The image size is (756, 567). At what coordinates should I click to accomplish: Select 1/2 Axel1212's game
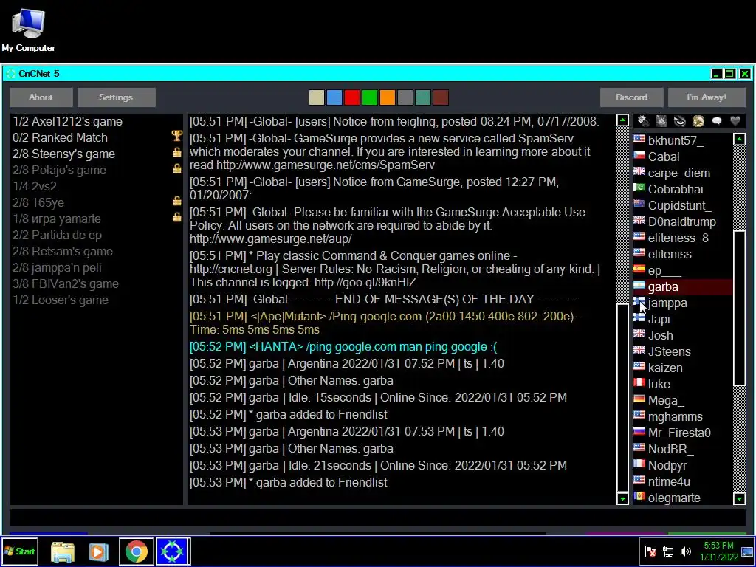click(97, 122)
